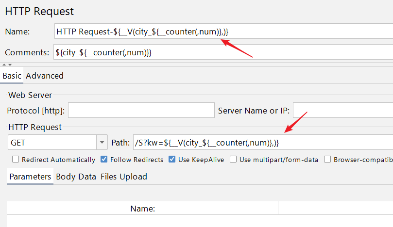Uncheck the Follow Redirects option
Viewport: 393px width, 227px height.
104,160
